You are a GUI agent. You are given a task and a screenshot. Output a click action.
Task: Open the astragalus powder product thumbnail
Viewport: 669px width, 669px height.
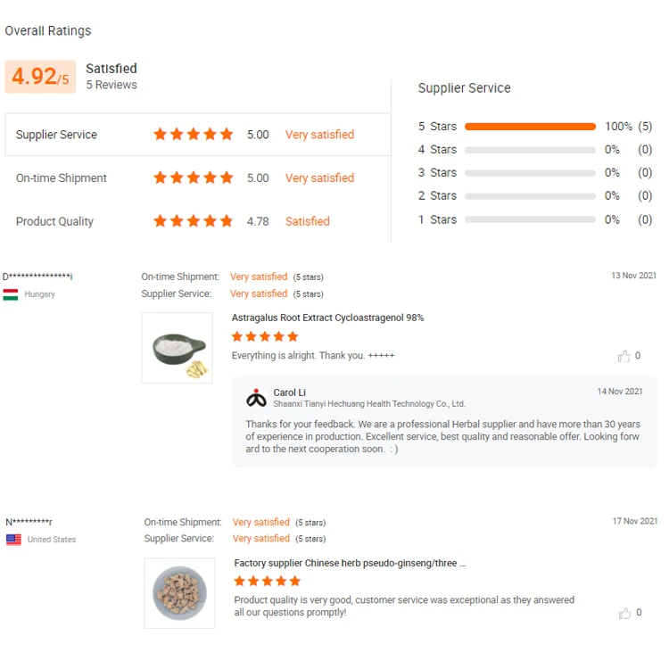coord(177,348)
